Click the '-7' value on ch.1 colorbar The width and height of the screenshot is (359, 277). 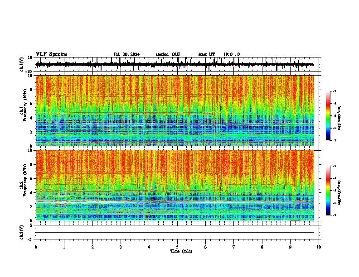tap(335, 140)
